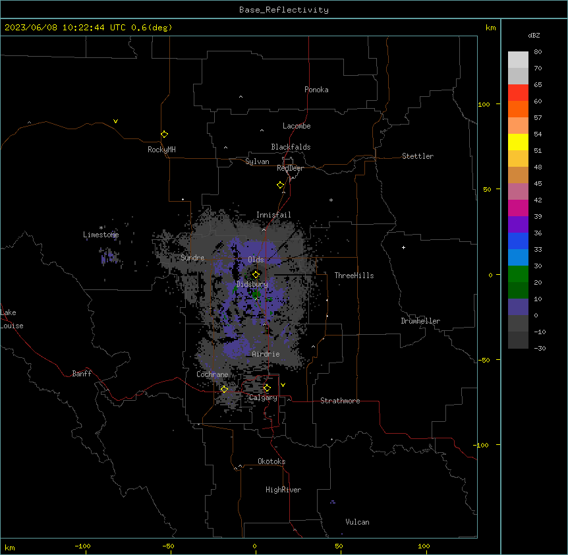This screenshot has width=568, height=555.
Task: Click the yellow 54 dBZ legend swatch
Action: [x=518, y=142]
